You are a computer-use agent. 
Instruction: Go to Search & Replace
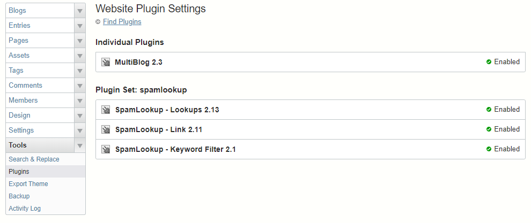34,159
